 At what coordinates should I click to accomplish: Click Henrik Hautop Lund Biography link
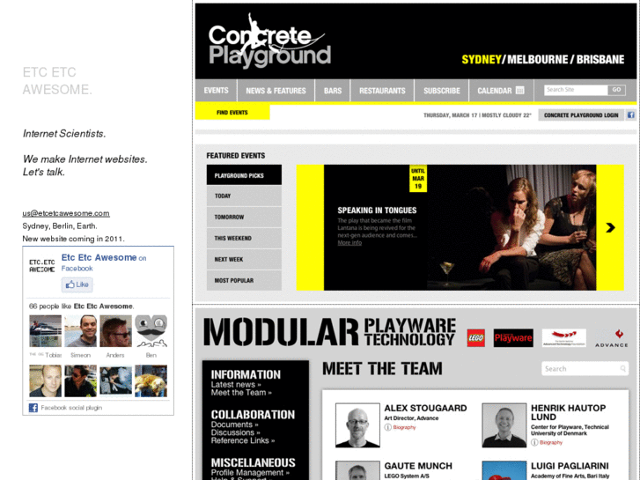[550, 442]
